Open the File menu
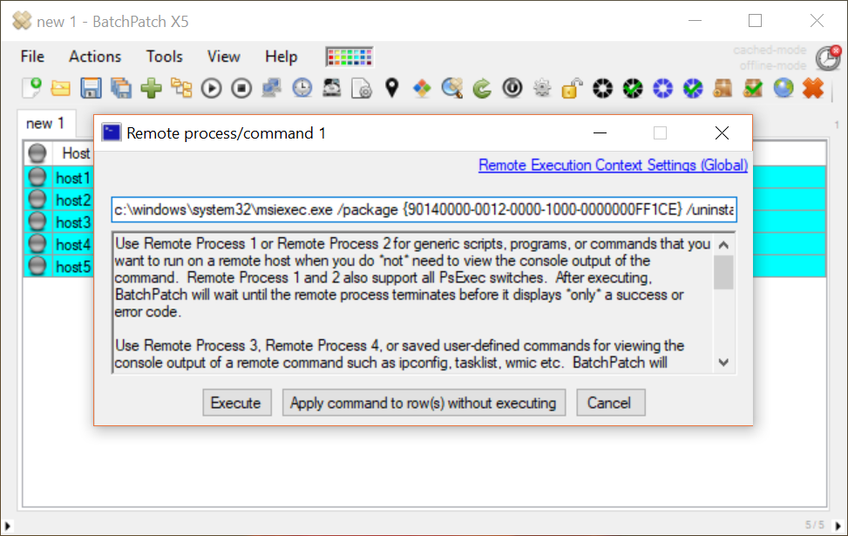The width and height of the screenshot is (848, 536). tap(32, 57)
